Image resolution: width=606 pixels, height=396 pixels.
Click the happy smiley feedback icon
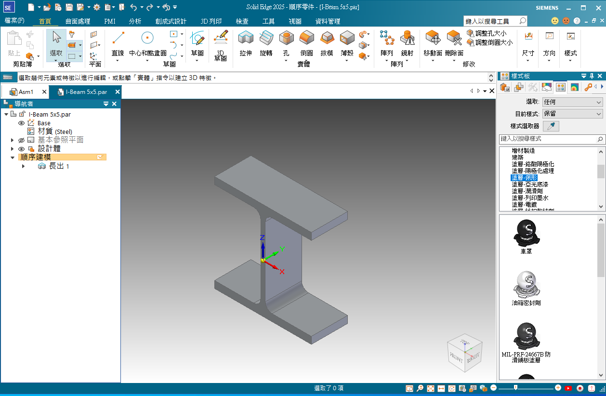click(x=555, y=21)
